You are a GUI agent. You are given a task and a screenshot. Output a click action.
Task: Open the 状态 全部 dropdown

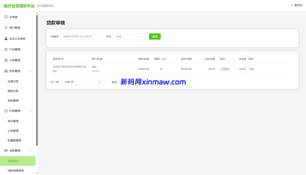pyautogui.click(x=128, y=37)
